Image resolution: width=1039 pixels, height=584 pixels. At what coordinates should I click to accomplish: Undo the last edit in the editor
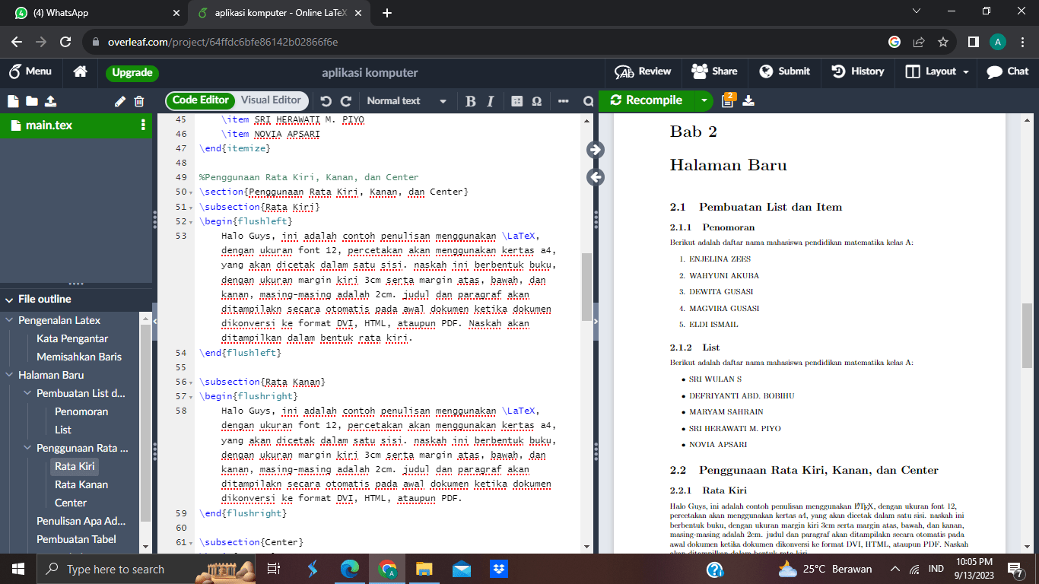coord(326,101)
